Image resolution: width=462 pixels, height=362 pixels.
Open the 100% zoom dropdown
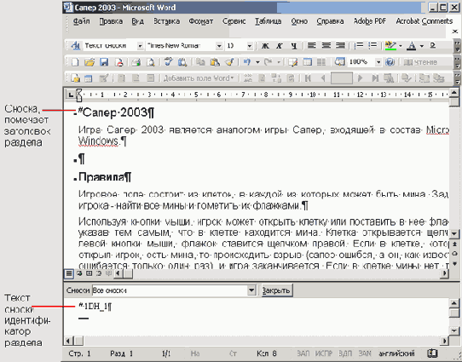point(378,62)
